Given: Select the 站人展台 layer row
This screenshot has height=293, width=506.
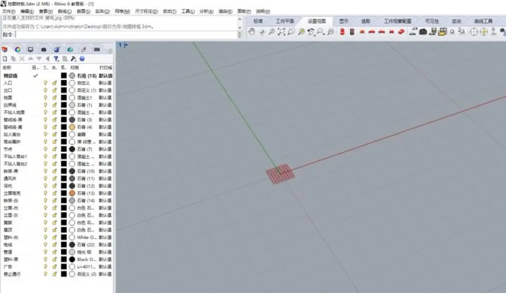Looking at the screenshot, I should pos(57,134).
